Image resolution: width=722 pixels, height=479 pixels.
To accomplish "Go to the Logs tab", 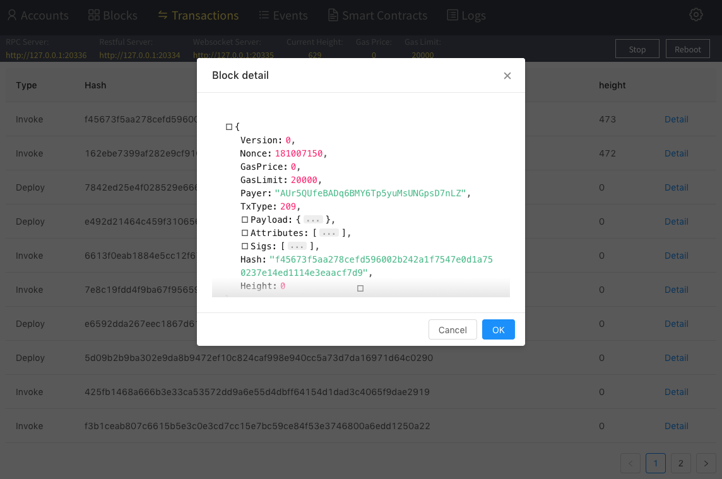I will (466, 15).
